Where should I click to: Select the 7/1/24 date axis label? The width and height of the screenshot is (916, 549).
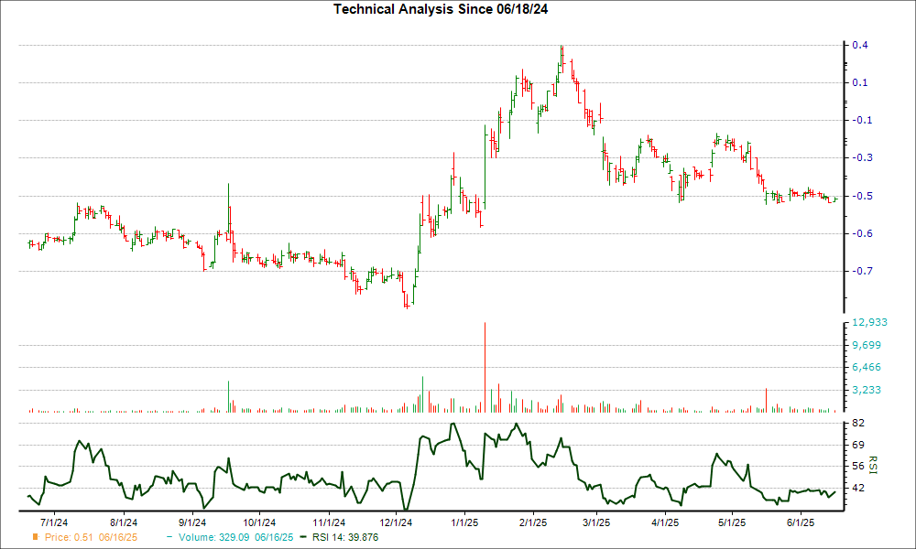point(56,522)
